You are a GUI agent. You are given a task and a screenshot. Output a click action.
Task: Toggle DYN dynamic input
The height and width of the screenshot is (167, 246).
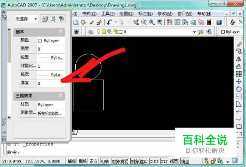pos(164,161)
